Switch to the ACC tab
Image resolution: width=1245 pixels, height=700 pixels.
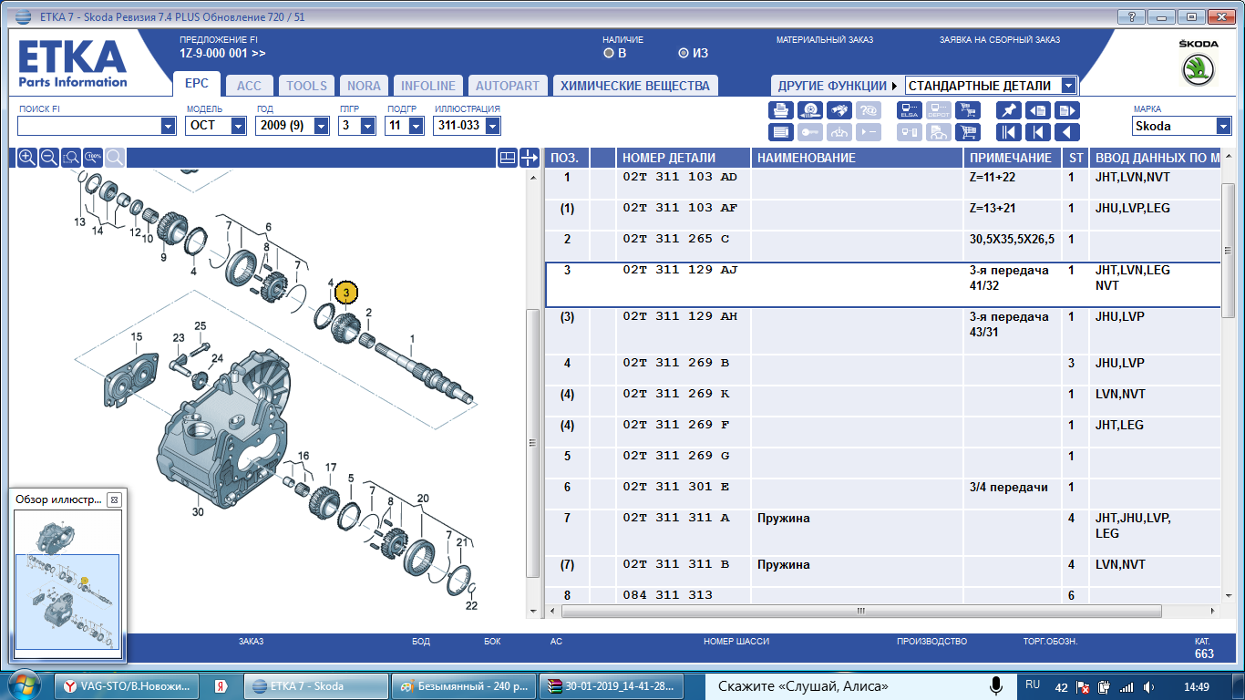(x=249, y=86)
